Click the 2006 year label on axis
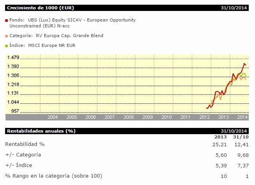 coord(91,117)
